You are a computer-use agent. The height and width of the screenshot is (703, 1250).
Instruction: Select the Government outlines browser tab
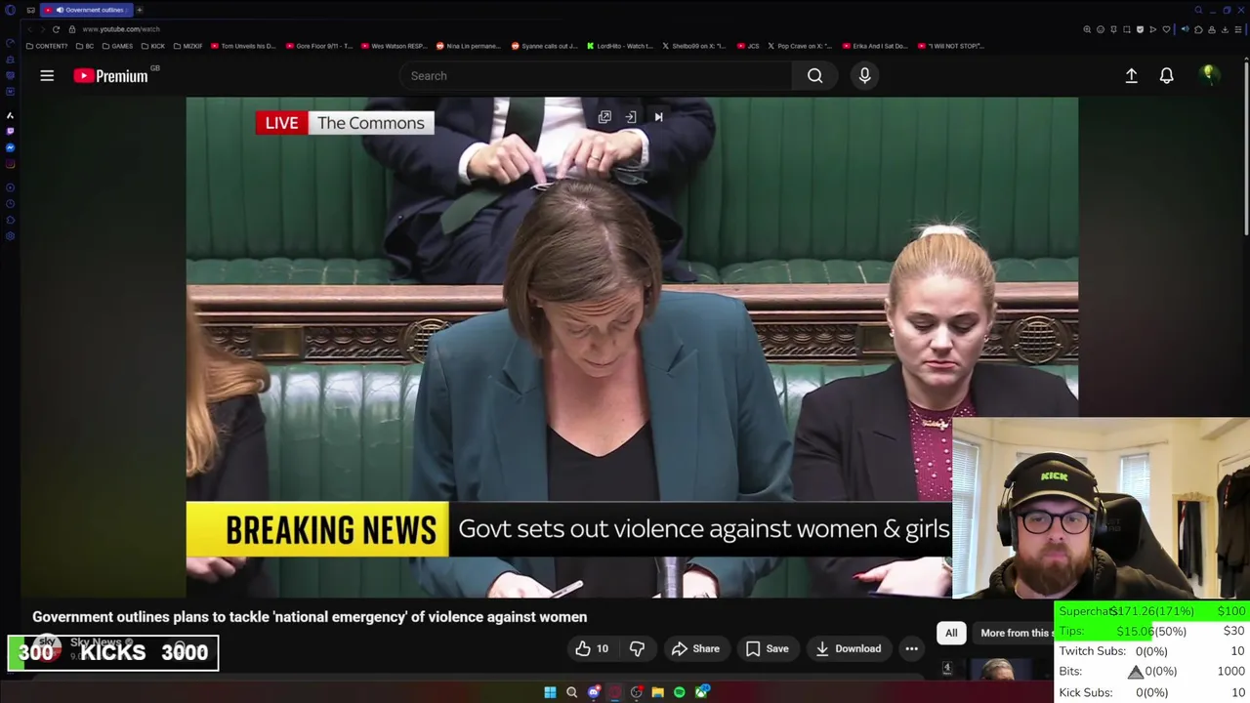click(86, 10)
